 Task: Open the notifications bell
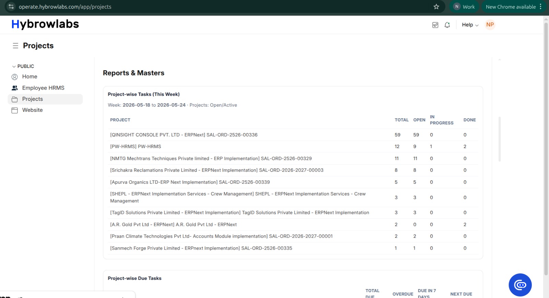coord(447,25)
